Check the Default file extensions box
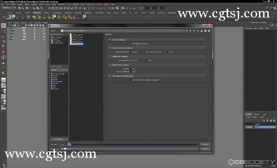This screenshot has width=277, height=168. click(131, 44)
